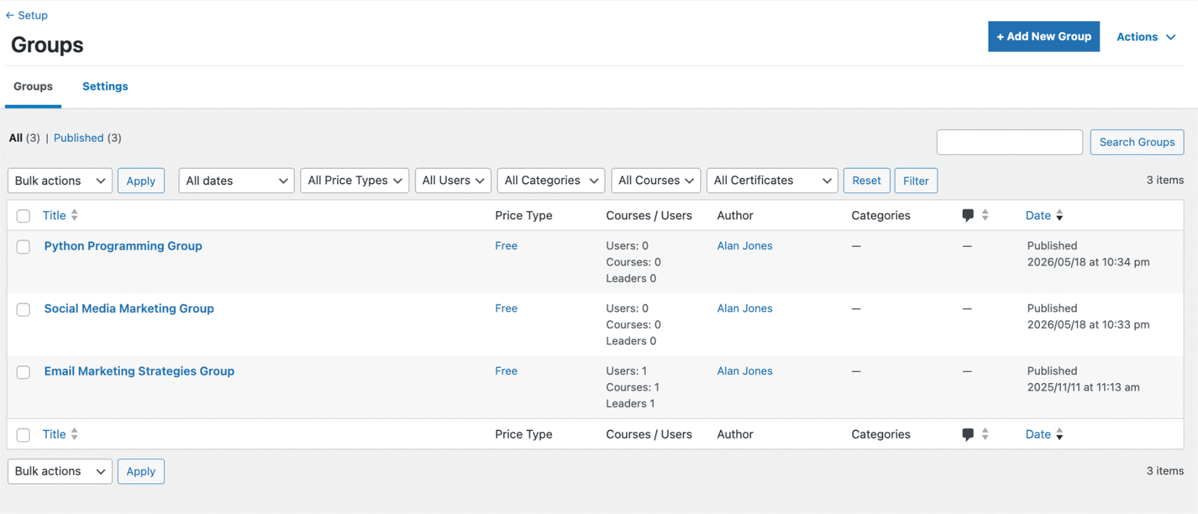Screen dimensions: 1198x514
Task: Check the Email Marketing Strategies Group checkbox
Action: pos(23,373)
